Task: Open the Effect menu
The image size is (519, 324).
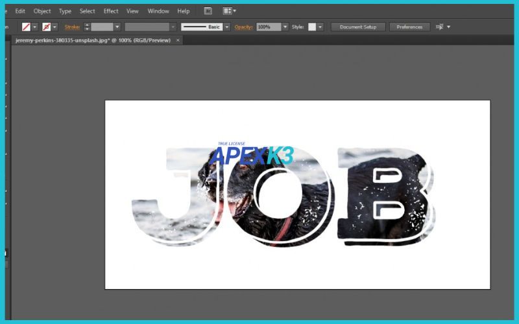Action: 111,11
